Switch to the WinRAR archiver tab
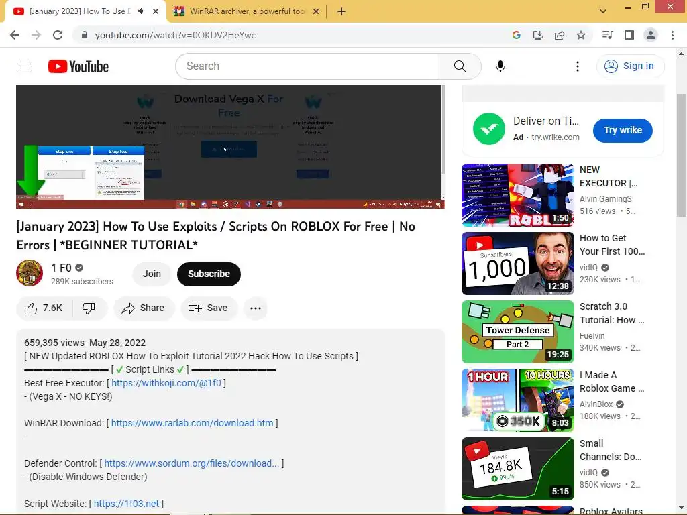 point(246,11)
